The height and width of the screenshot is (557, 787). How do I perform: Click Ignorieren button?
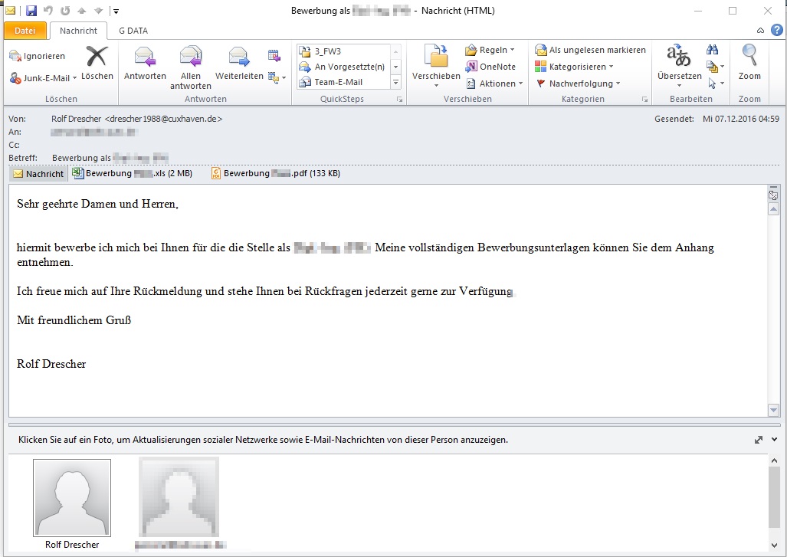point(38,56)
